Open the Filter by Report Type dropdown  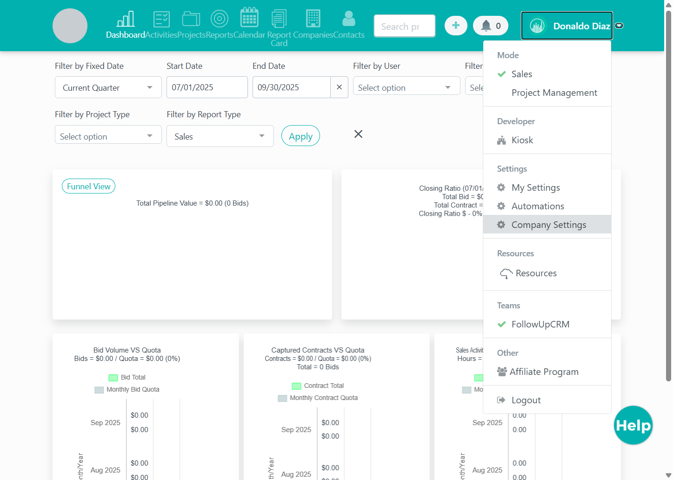(220, 136)
